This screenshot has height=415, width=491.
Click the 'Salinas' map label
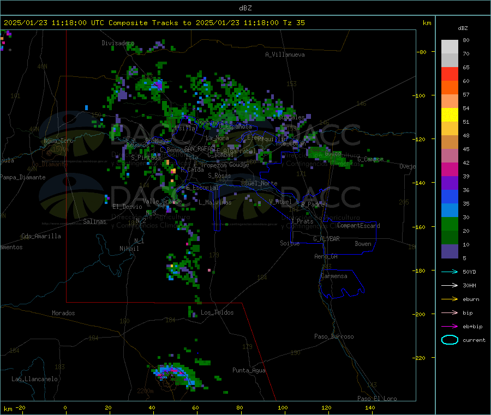(94, 221)
